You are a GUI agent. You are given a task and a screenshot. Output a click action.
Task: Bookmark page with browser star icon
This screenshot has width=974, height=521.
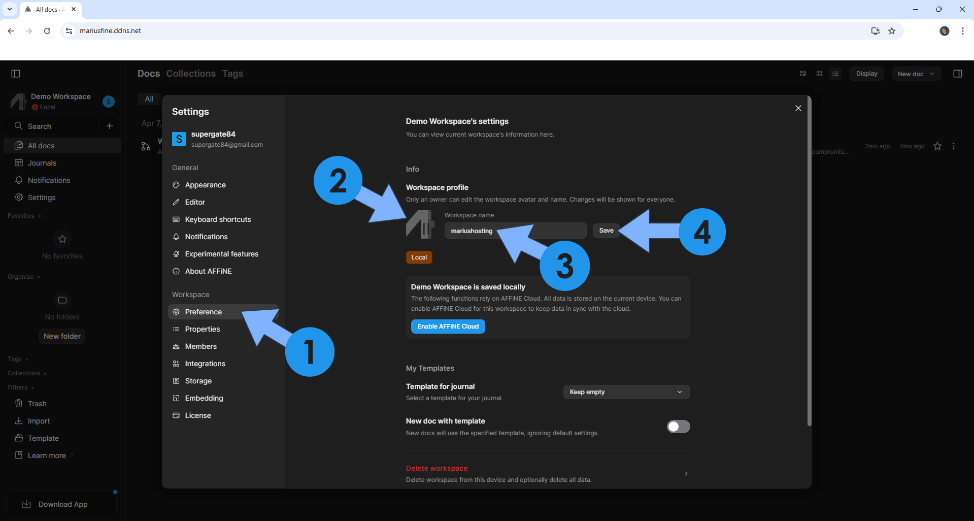click(892, 31)
